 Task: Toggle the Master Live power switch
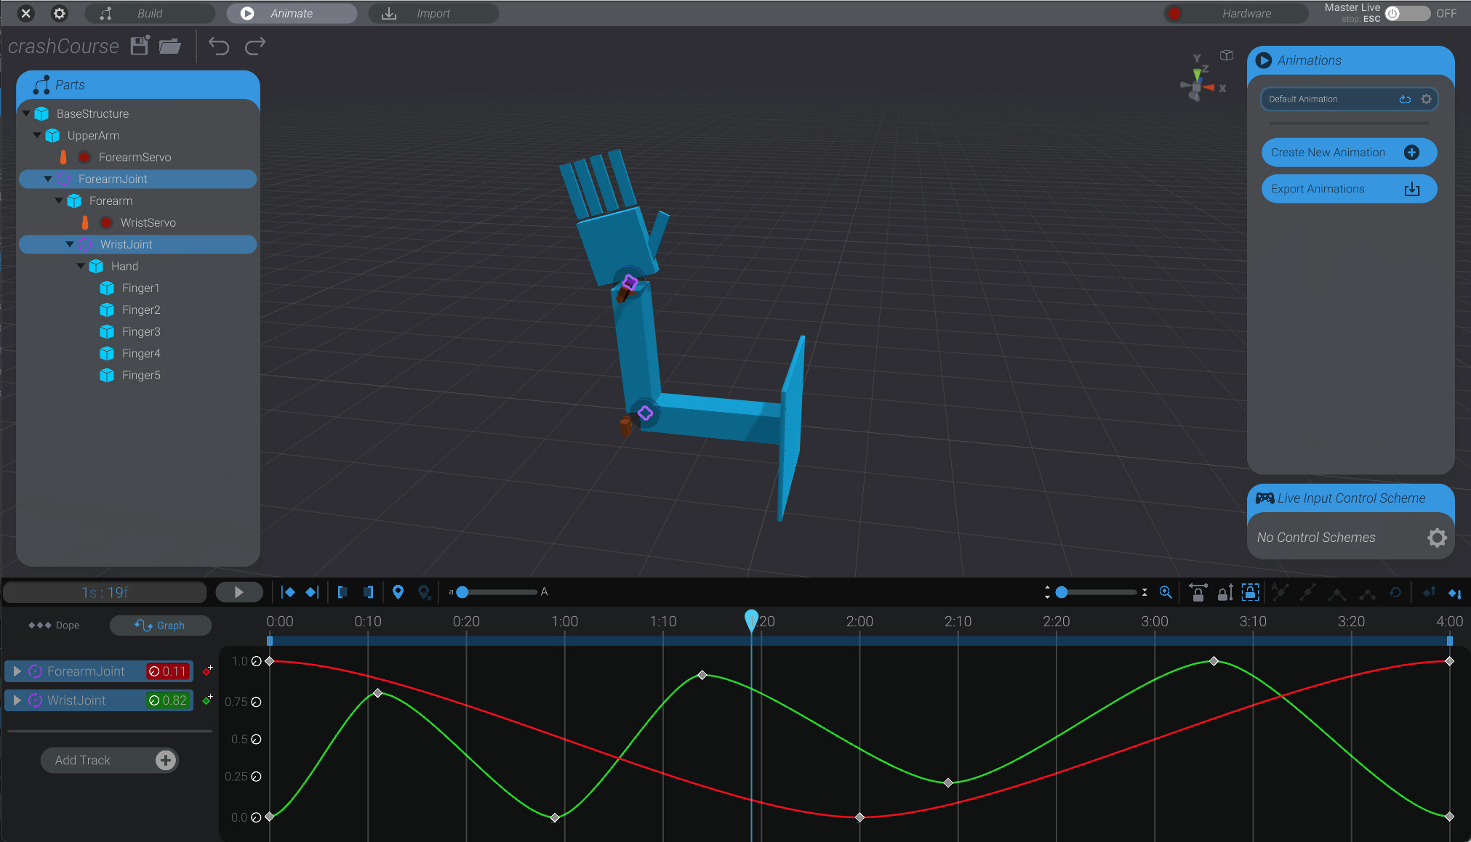tap(1392, 13)
